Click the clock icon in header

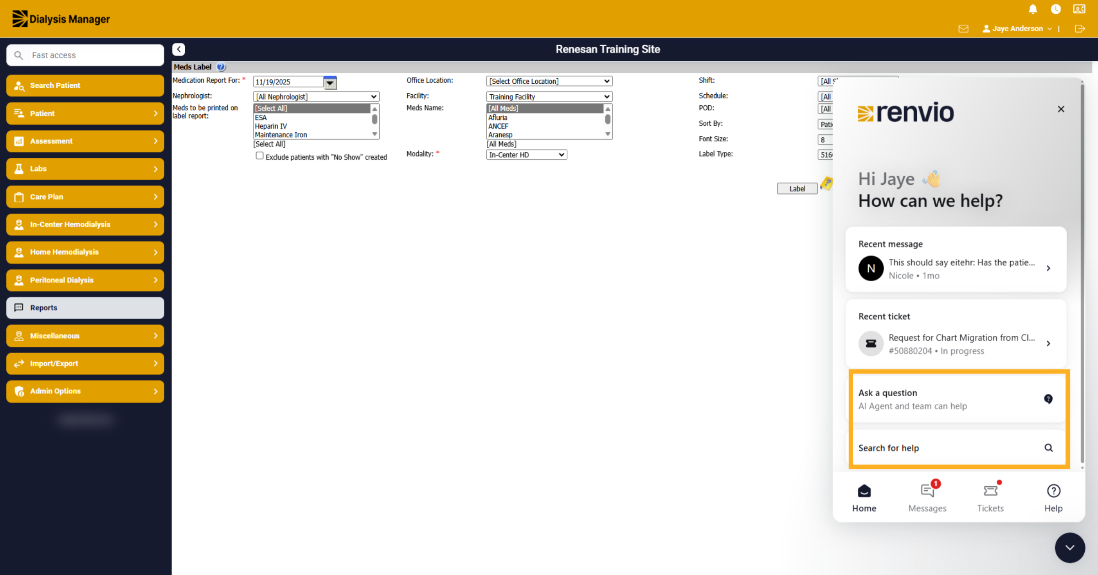(x=1056, y=9)
